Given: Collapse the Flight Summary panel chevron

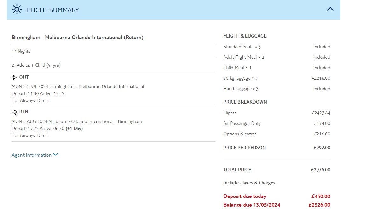Looking at the screenshot, I should coord(330,9).
